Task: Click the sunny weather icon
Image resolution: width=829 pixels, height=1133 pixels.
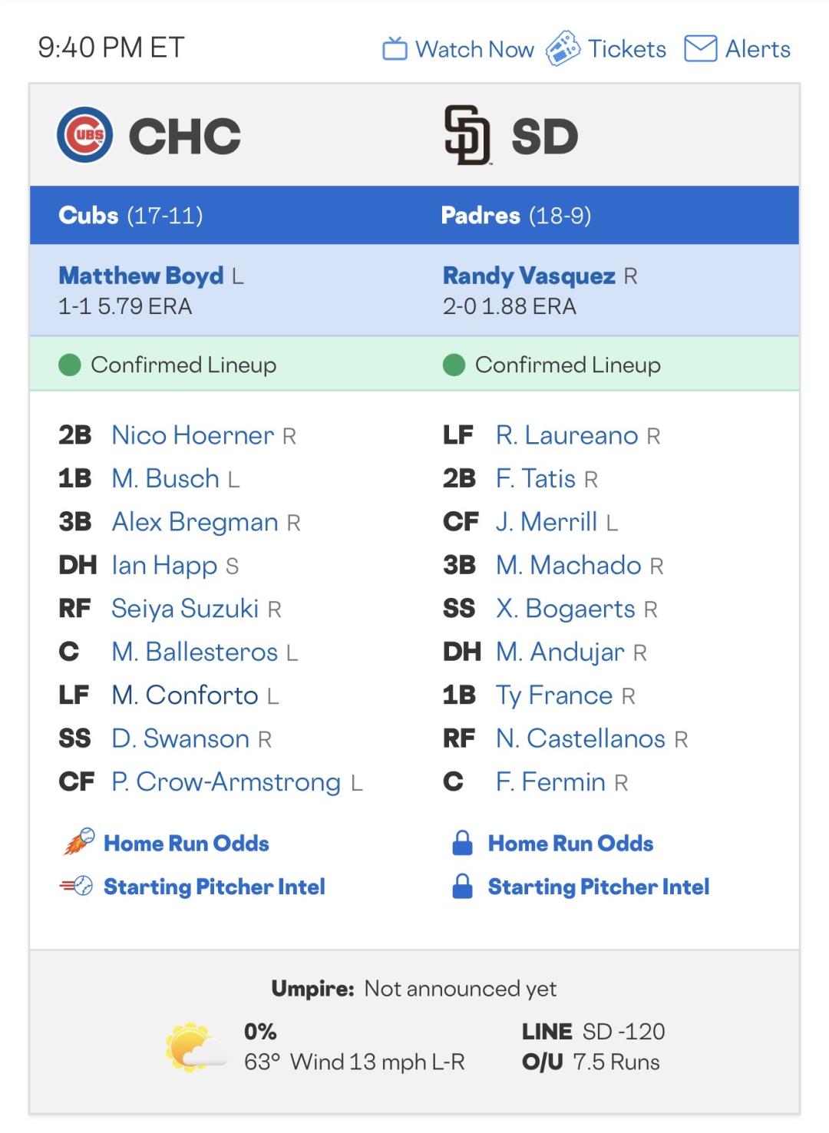Action: tap(193, 1047)
